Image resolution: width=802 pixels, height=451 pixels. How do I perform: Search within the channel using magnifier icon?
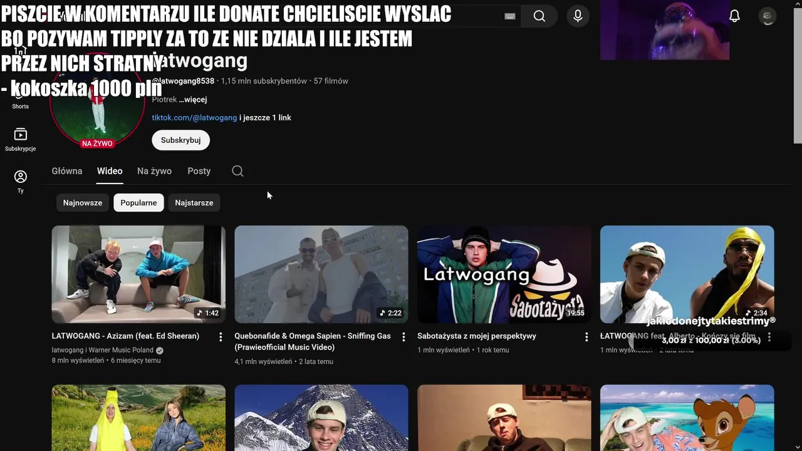pyautogui.click(x=237, y=171)
